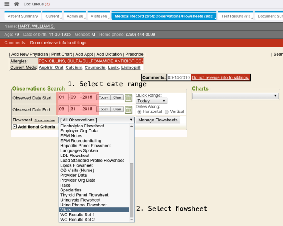Expand the Additional Criteria plus icon
This screenshot has height=226, width=283.
(15, 127)
